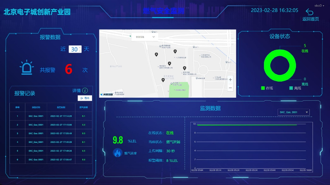Select the bottommost map device marker

pos(163,80)
